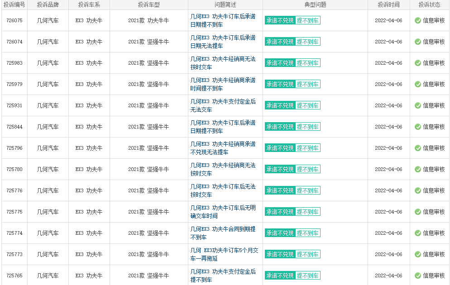Screen dimensions: 450x285
Task: Click 承诺不兑现 tag in row 725773
Action: click(280, 254)
